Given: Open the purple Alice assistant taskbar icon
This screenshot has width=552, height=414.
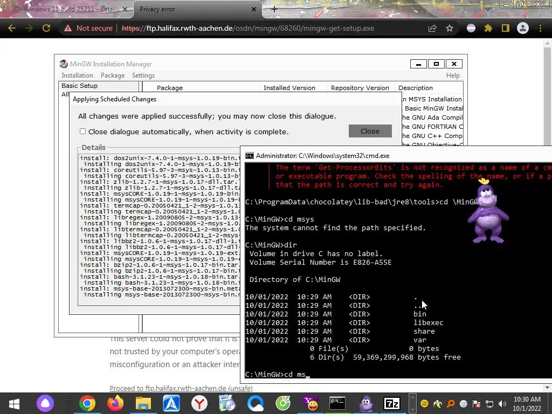Looking at the screenshot, I should pos(45,403).
